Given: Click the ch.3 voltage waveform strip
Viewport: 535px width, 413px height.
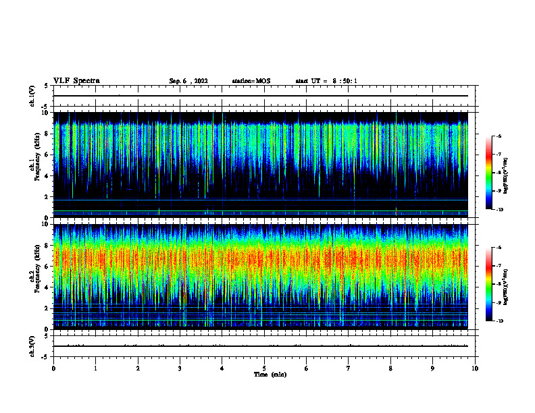Looking at the screenshot, I should [264, 346].
